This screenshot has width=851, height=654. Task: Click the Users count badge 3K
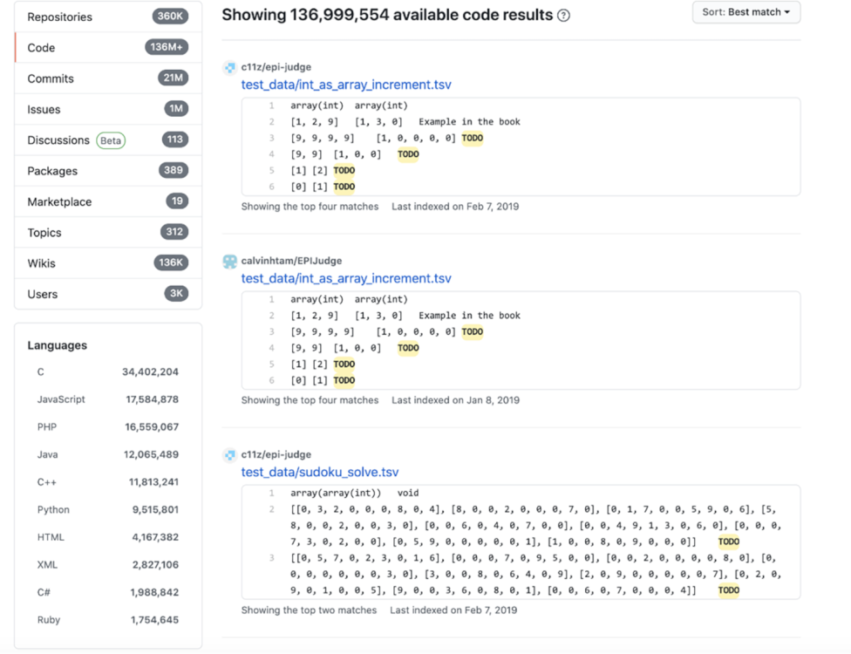(176, 294)
